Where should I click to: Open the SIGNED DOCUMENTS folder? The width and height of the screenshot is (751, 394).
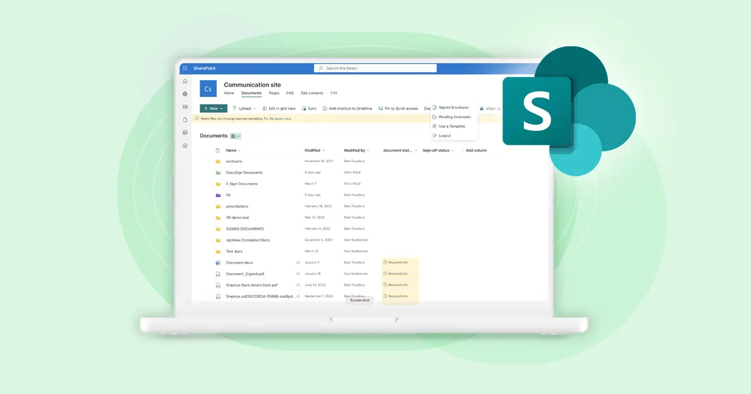point(245,229)
